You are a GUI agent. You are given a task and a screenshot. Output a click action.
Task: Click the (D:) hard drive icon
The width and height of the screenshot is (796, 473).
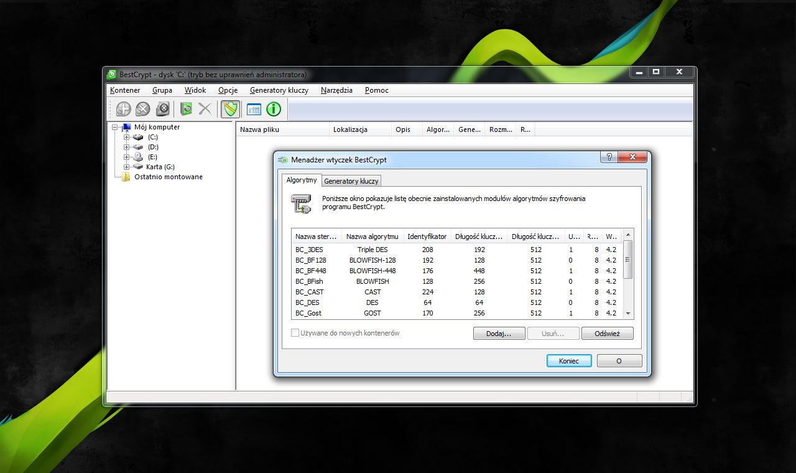tap(138, 147)
